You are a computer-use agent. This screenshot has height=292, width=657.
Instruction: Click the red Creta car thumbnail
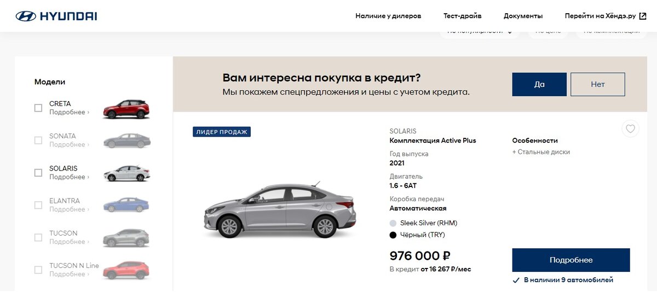(126, 109)
